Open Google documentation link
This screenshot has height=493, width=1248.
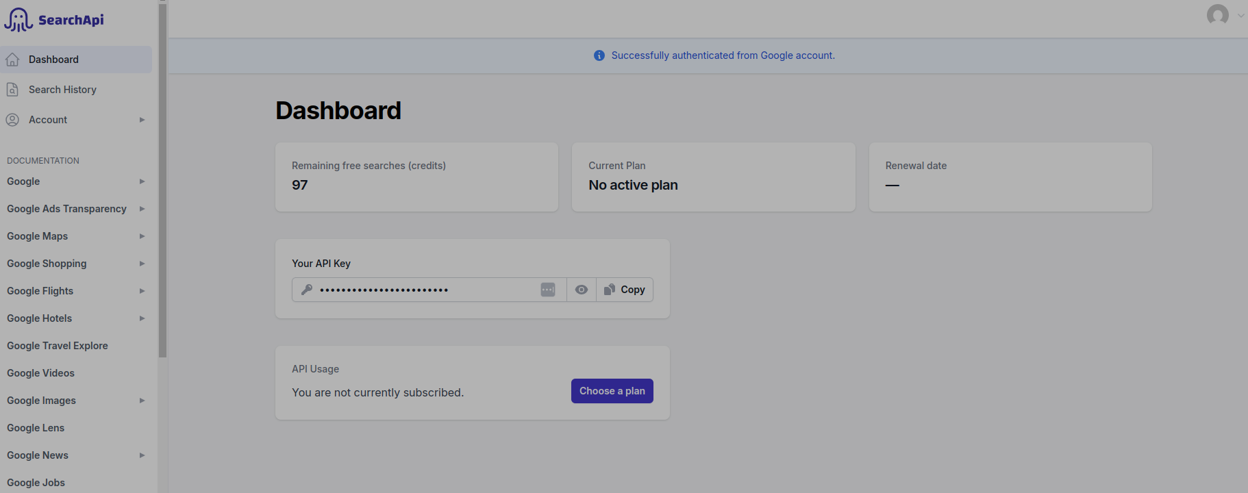[23, 181]
